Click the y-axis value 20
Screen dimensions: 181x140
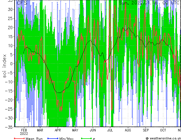tap(10, 28)
